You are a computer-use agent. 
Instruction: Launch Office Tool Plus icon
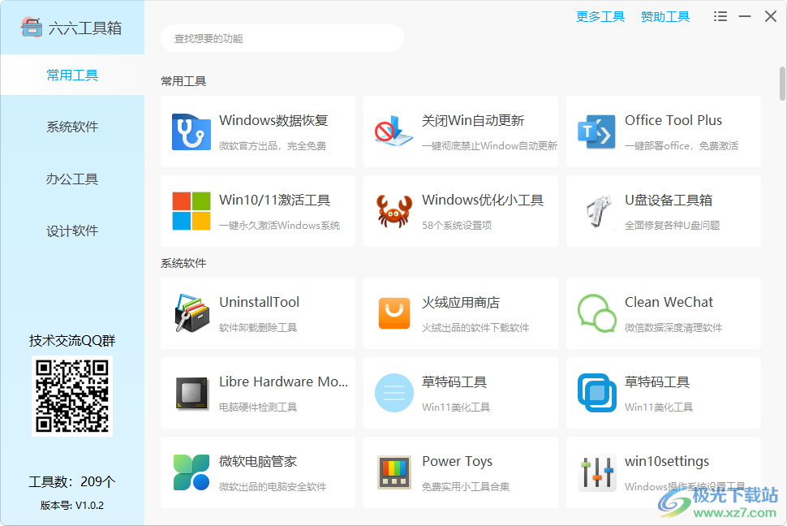click(597, 132)
